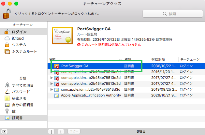
Task: Expand the certificate expiring 2016/11/23
Action: [51, 72]
